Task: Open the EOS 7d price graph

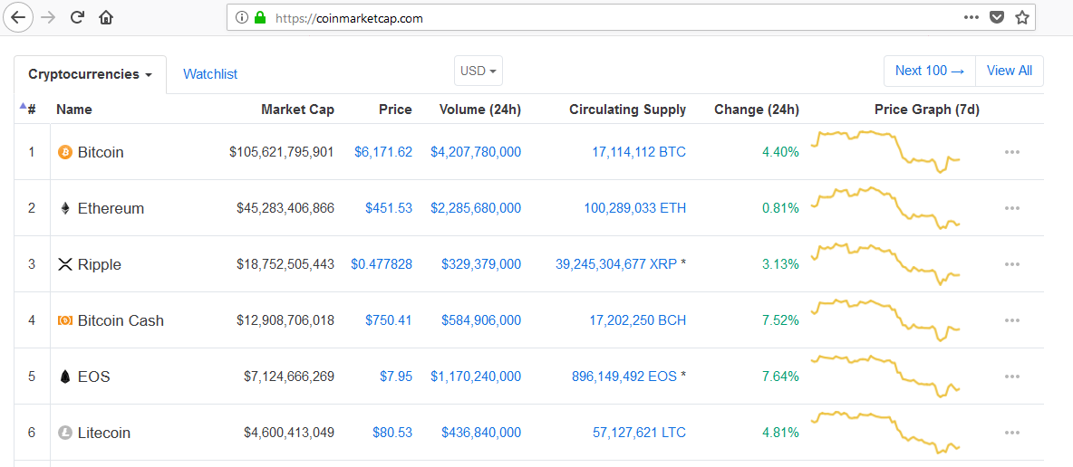Action: tap(885, 376)
